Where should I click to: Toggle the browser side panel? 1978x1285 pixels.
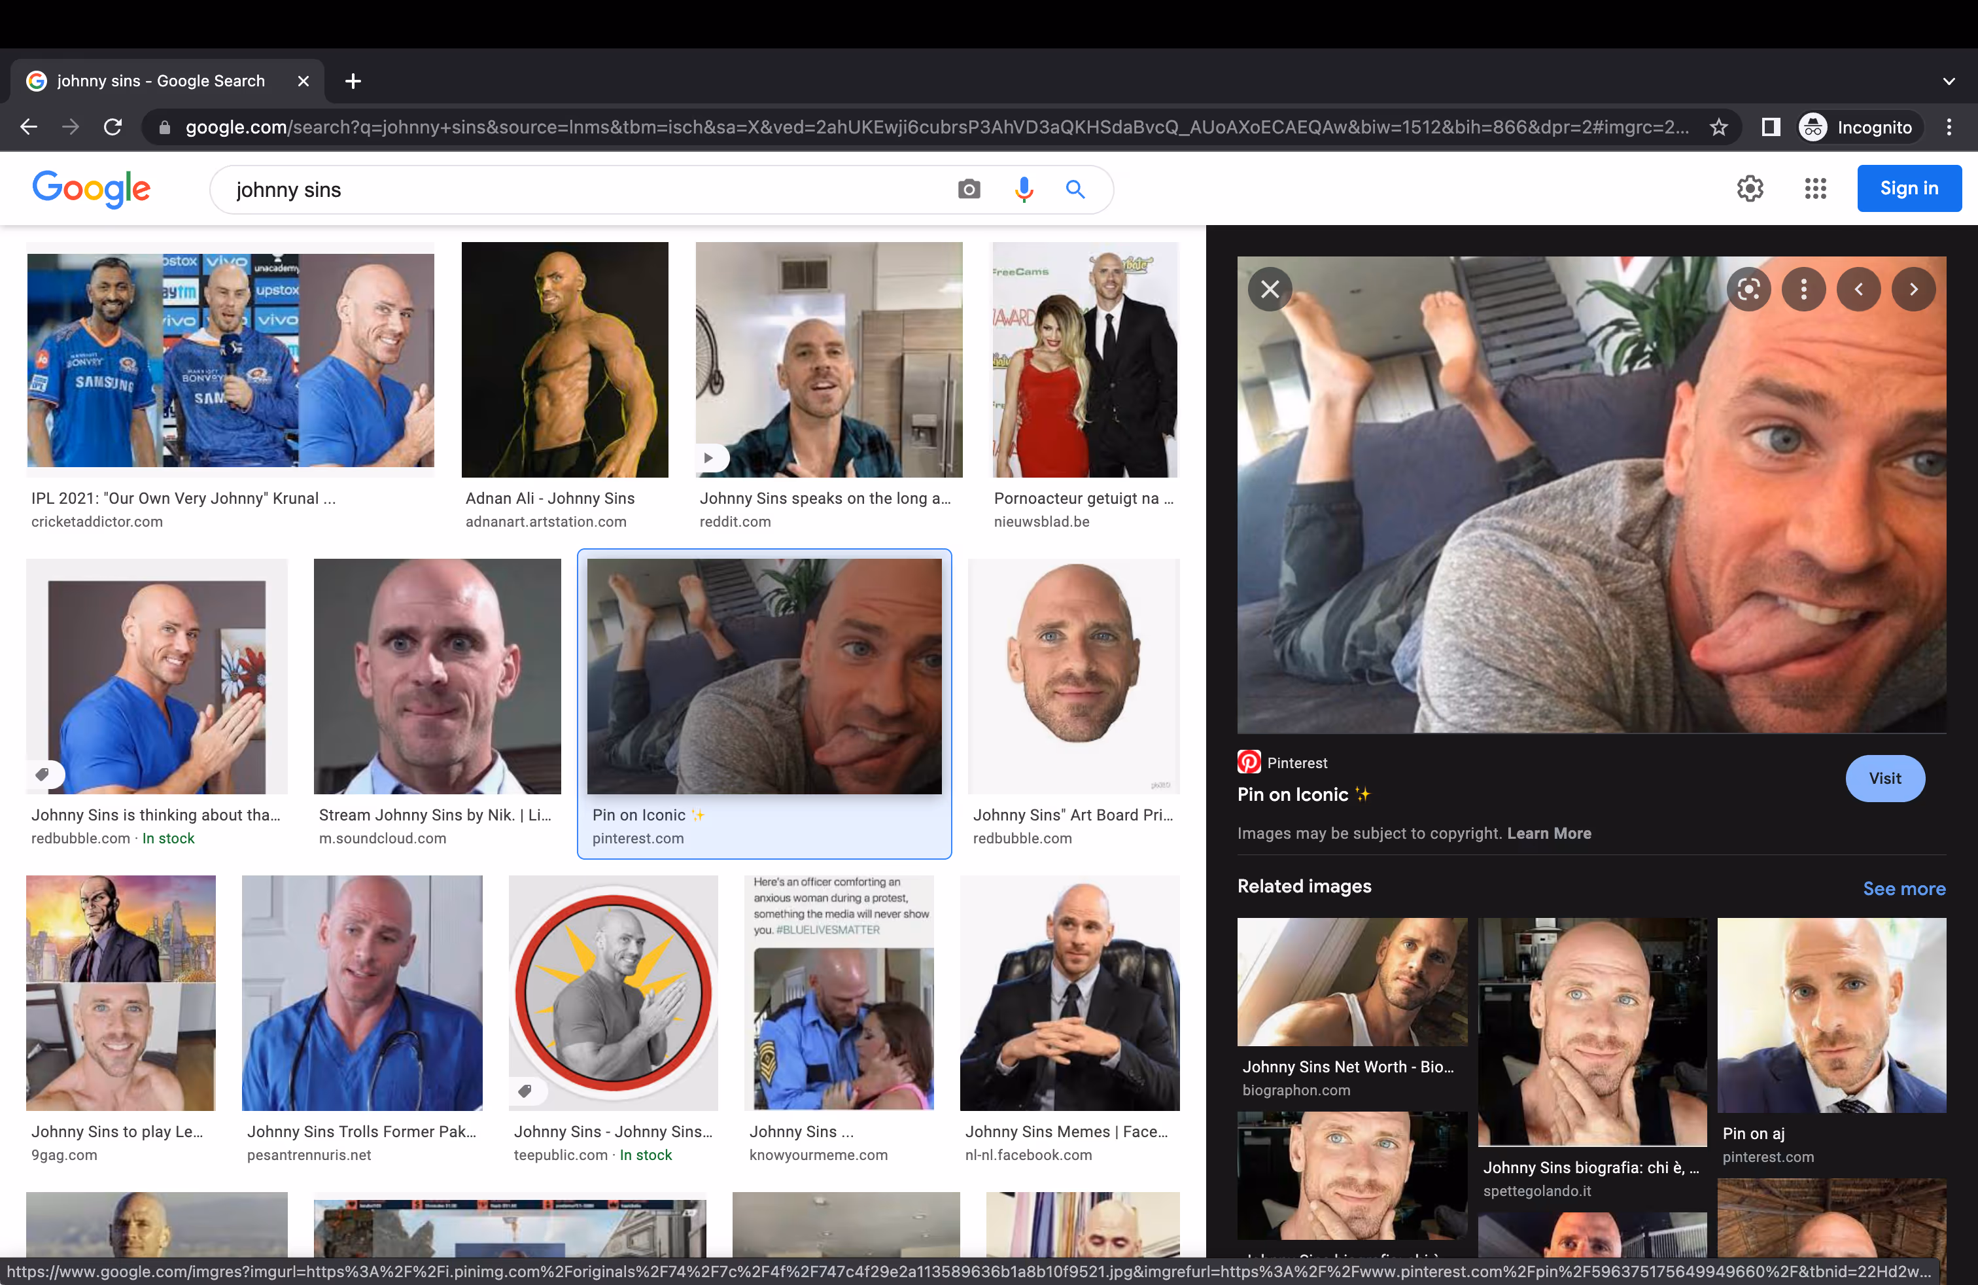(1770, 127)
